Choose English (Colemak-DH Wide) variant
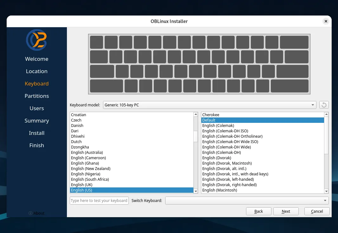Viewport: 338px width, 233px height. coord(263,147)
